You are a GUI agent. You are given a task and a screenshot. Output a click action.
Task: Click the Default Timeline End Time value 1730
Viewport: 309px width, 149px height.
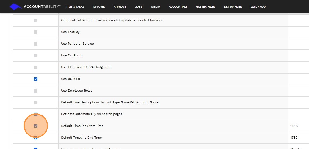pos(294,138)
